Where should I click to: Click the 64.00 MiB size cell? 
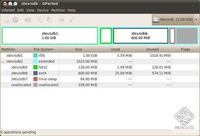89,79
